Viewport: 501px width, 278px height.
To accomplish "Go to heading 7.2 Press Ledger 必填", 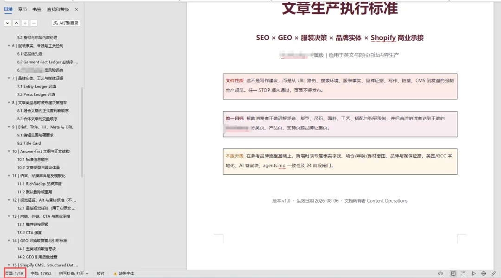I will [36, 94].
